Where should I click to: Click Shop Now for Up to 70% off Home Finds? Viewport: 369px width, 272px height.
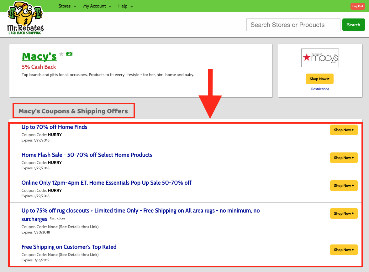[344, 130]
